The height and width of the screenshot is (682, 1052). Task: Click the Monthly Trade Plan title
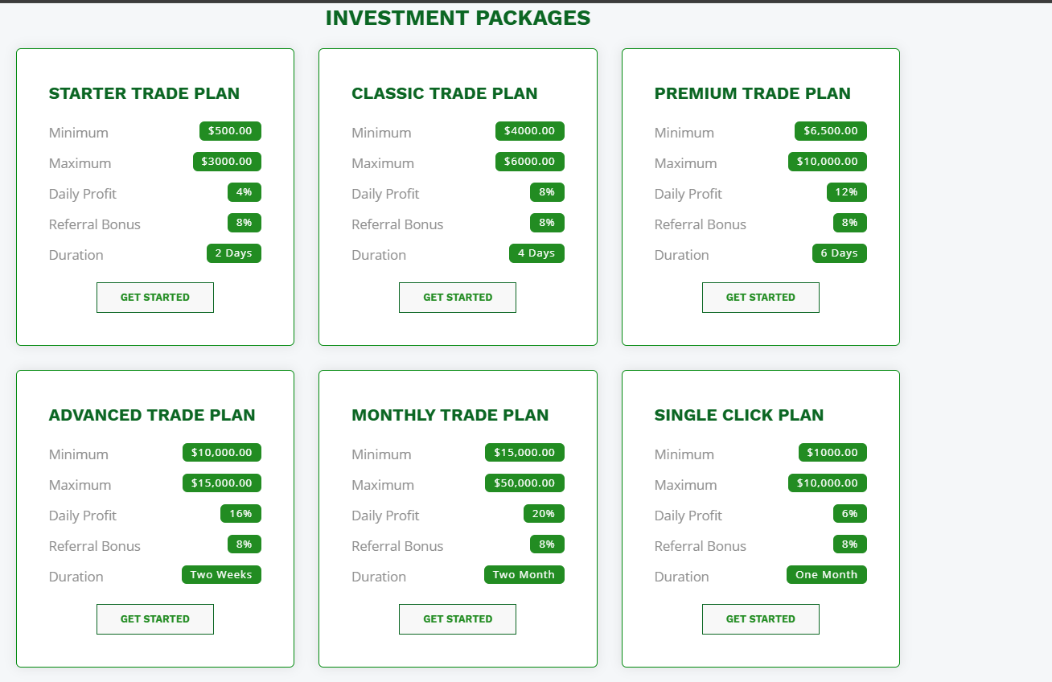pyautogui.click(x=450, y=415)
